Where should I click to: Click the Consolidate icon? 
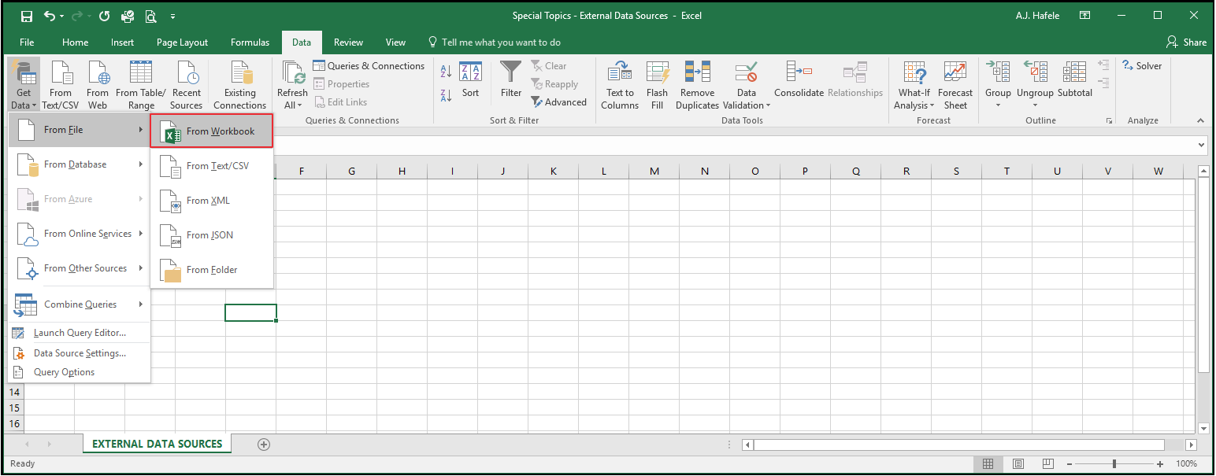tap(799, 80)
